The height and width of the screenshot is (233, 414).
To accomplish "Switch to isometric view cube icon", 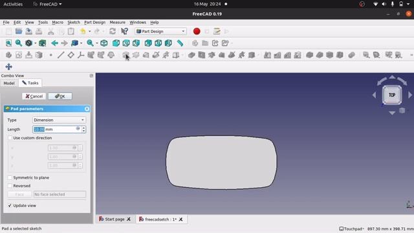I will tap(104, 43).
